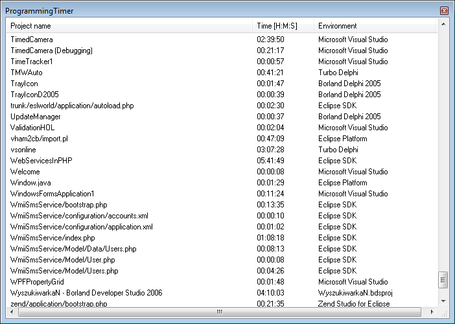The height and width of the screenshot is (324, 455).
Task: Select the vsonline project
Action: tap(222, 150)
